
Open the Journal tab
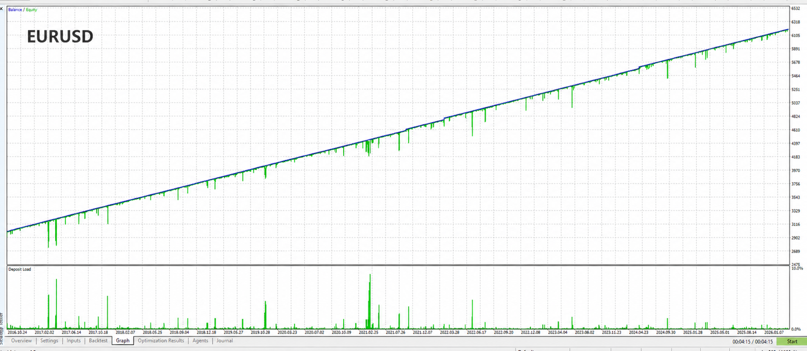click(224, 341)
